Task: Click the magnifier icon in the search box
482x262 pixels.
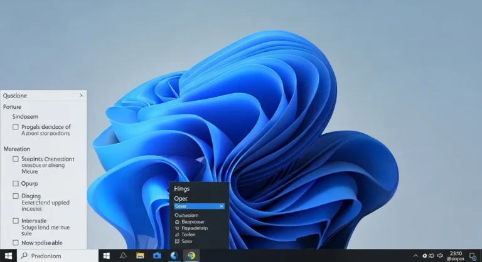Action: [24, 256]
